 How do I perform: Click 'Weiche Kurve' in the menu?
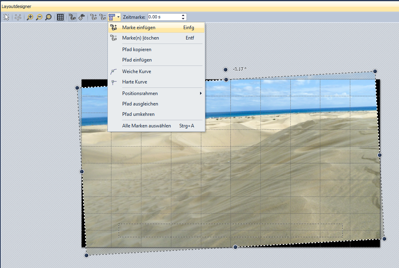point(137,71)
